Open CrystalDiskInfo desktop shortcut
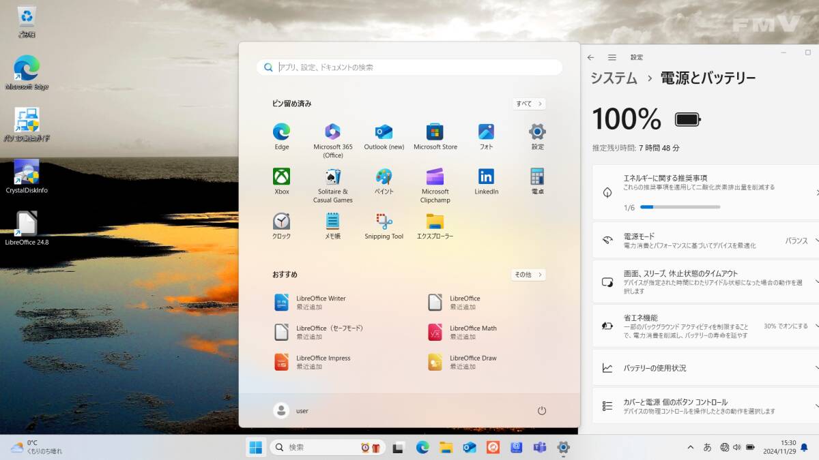This screenshot has width=819, height=460. [x=27, y=173]
